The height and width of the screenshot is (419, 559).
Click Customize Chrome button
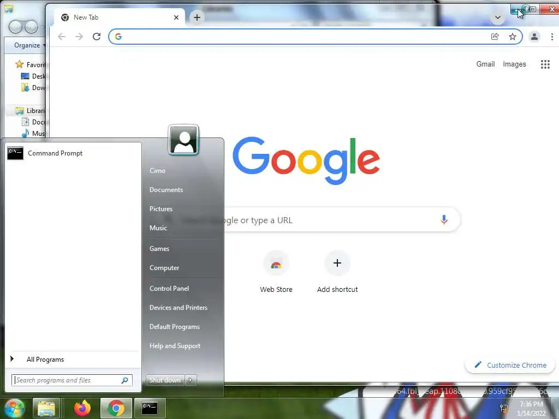(510, 365)
